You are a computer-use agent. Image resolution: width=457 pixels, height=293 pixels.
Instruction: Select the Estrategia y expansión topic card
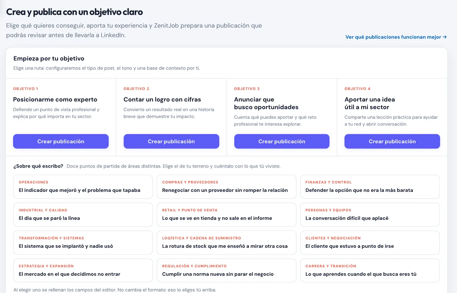coord(83,270)
